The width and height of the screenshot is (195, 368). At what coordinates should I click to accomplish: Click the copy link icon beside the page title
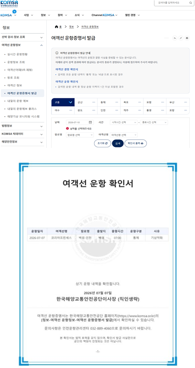click(181, 38)
